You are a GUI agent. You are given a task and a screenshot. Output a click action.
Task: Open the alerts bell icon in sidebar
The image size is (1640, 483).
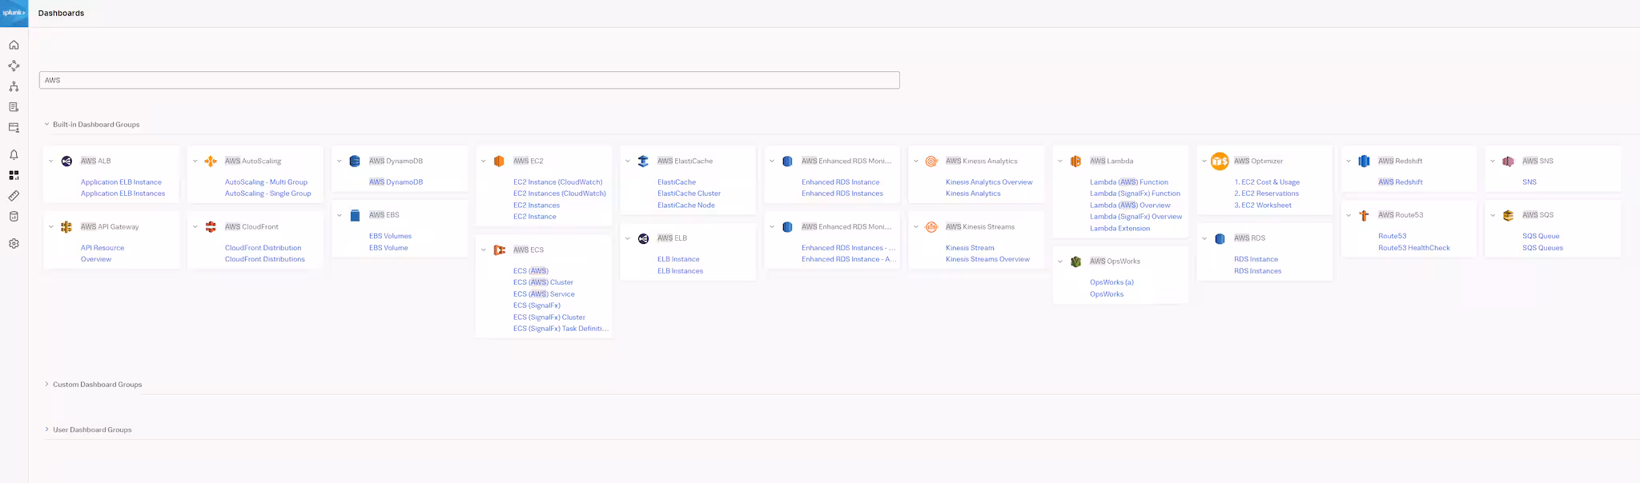[14, 154]
